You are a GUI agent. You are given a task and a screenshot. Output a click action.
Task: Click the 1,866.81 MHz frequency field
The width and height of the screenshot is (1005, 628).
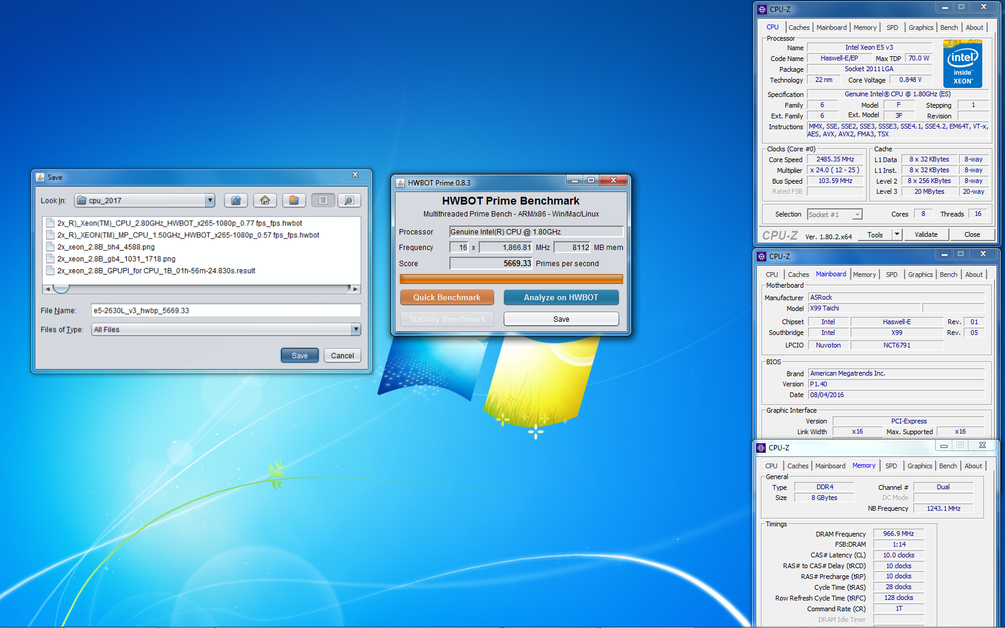[505, 247]
